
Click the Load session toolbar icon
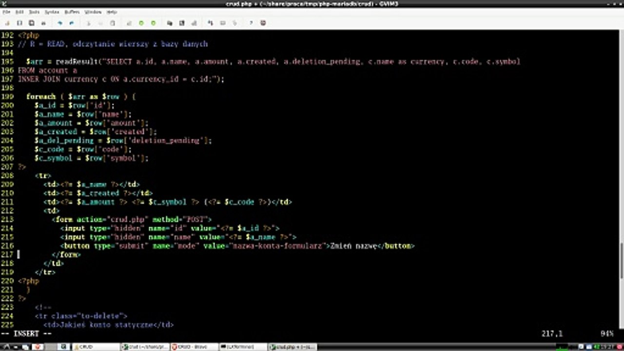click(x=170, y=23)
